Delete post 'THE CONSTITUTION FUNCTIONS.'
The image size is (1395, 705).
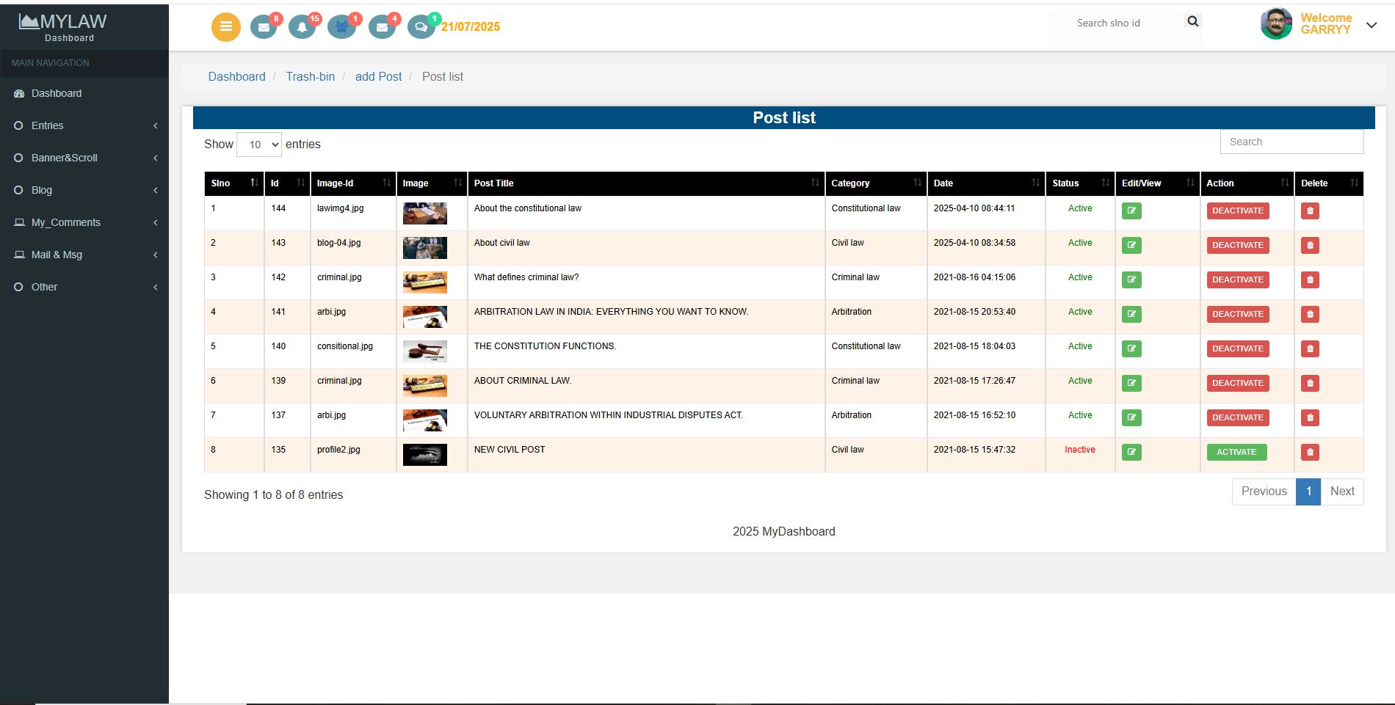click(1310, 348)
